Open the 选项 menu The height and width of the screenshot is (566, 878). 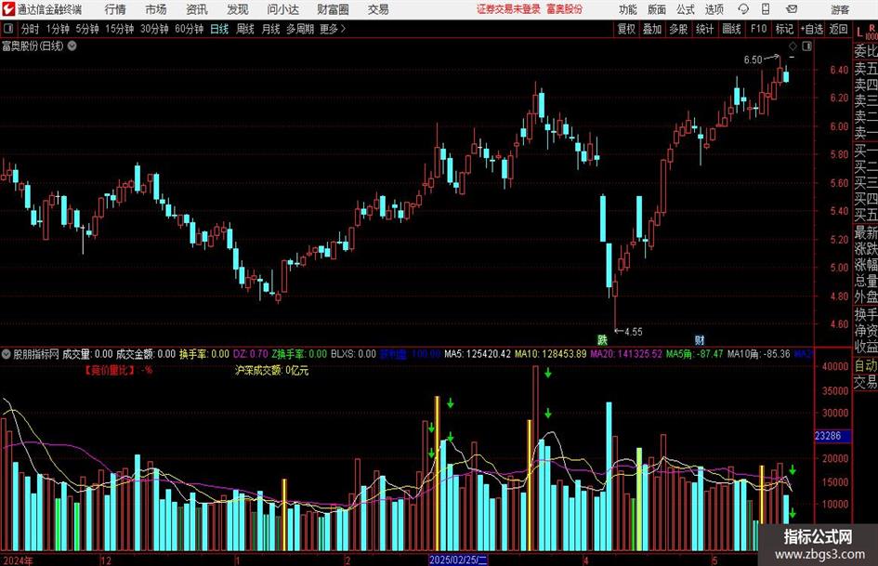coord(714,9)
